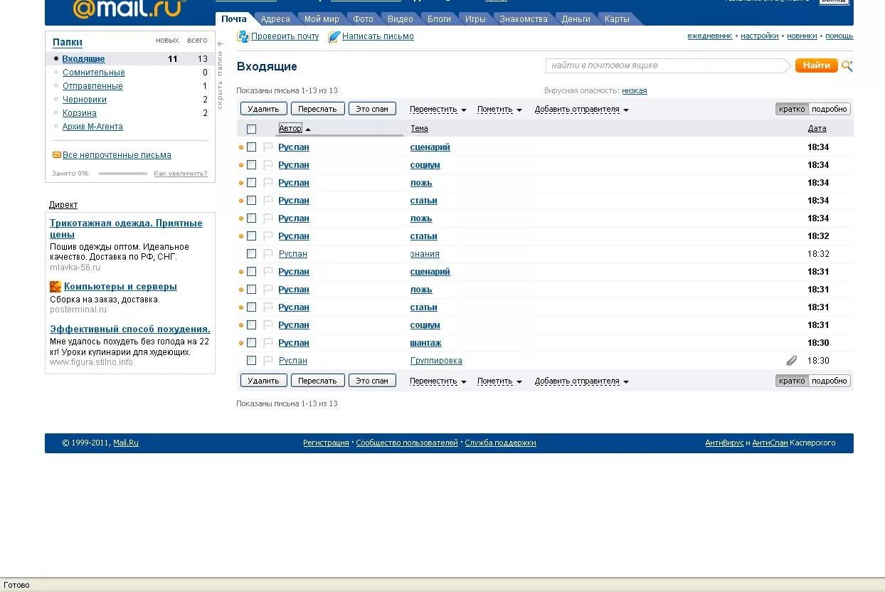Switch to top подробно view
This screenshot has width=885, height=592.
coord(830,109)
